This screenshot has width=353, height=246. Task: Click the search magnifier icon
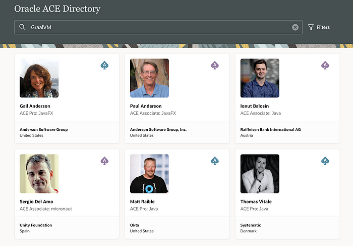pyautogui.click(x=22, y=27)
